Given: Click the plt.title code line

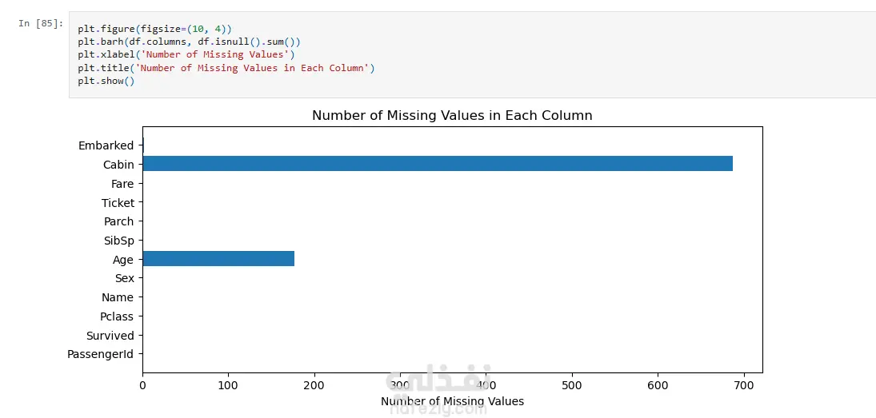Looking at the screenshot, I should [226, 68].
